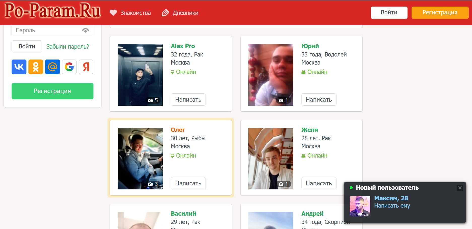Open Олег's profile photo thumbnail
Screen dimensions: 472x229
pyautogui.click(x=140, y=159)
